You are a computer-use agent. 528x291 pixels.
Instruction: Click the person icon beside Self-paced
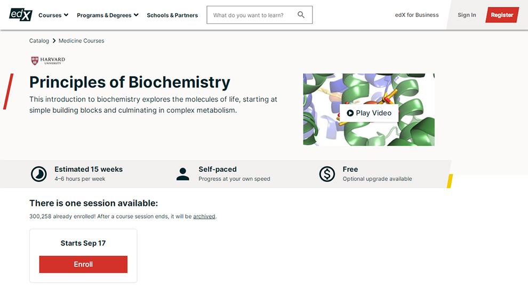point(183,174)
